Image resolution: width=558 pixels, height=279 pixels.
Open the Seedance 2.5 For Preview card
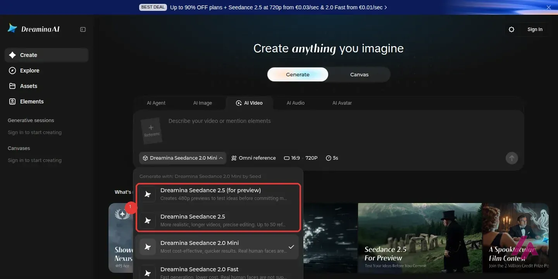pyautogui.click(x=420, y=238)
